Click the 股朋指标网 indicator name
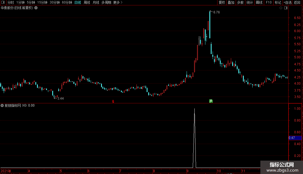The height and width of the screenshot is (174, 303). [x=13, y=105]
